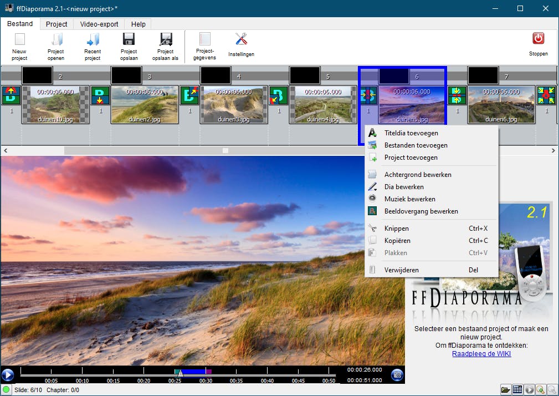The height and width of the screenshot is (396, 559).
Task: Click the transition icon before duinen6.jpg
Action: [x=457, y=95]
